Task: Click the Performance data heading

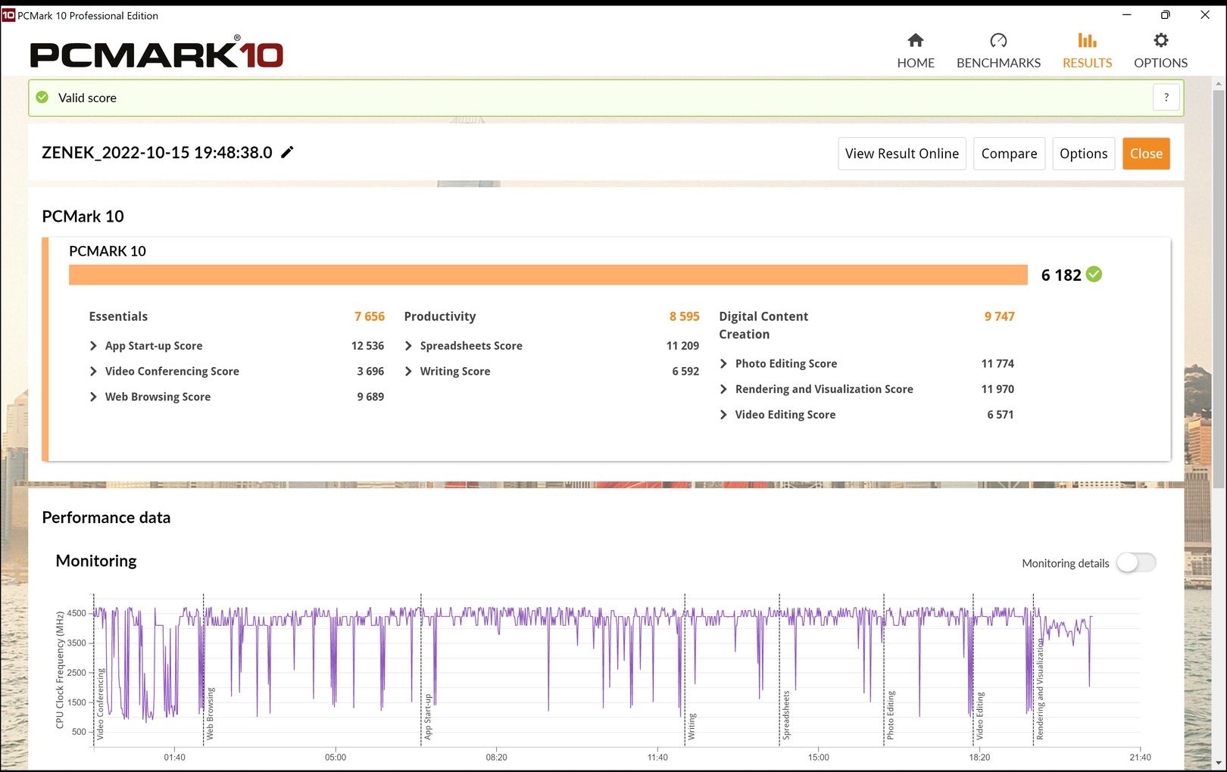Action: [106, 518]
